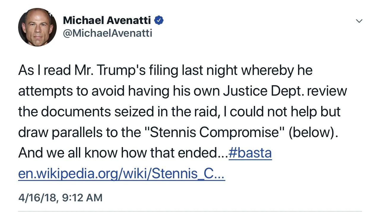Open the tweet options chevron menu
Viewport: 388px width, 212px height.
pos(359,21)
